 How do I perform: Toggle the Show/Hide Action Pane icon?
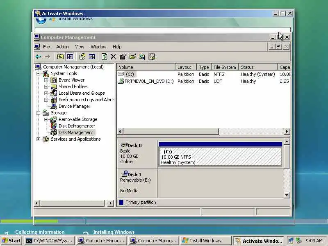[92, 57]
